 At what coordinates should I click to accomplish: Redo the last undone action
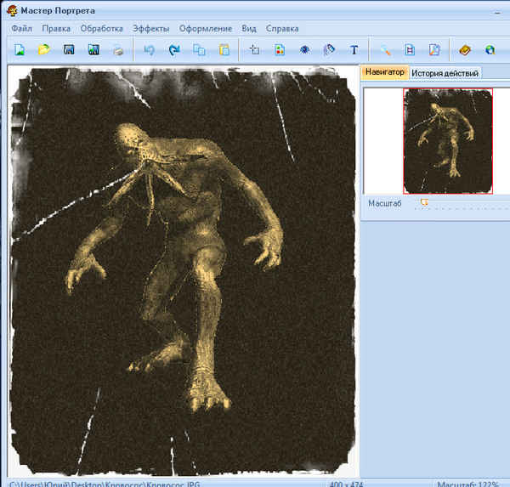174,50
